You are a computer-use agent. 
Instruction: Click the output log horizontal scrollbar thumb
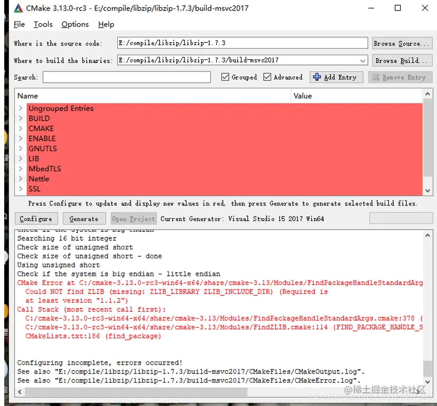(x=136, y=392)
